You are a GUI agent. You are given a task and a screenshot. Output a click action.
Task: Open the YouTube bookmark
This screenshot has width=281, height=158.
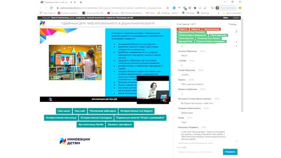pos(113,13)
